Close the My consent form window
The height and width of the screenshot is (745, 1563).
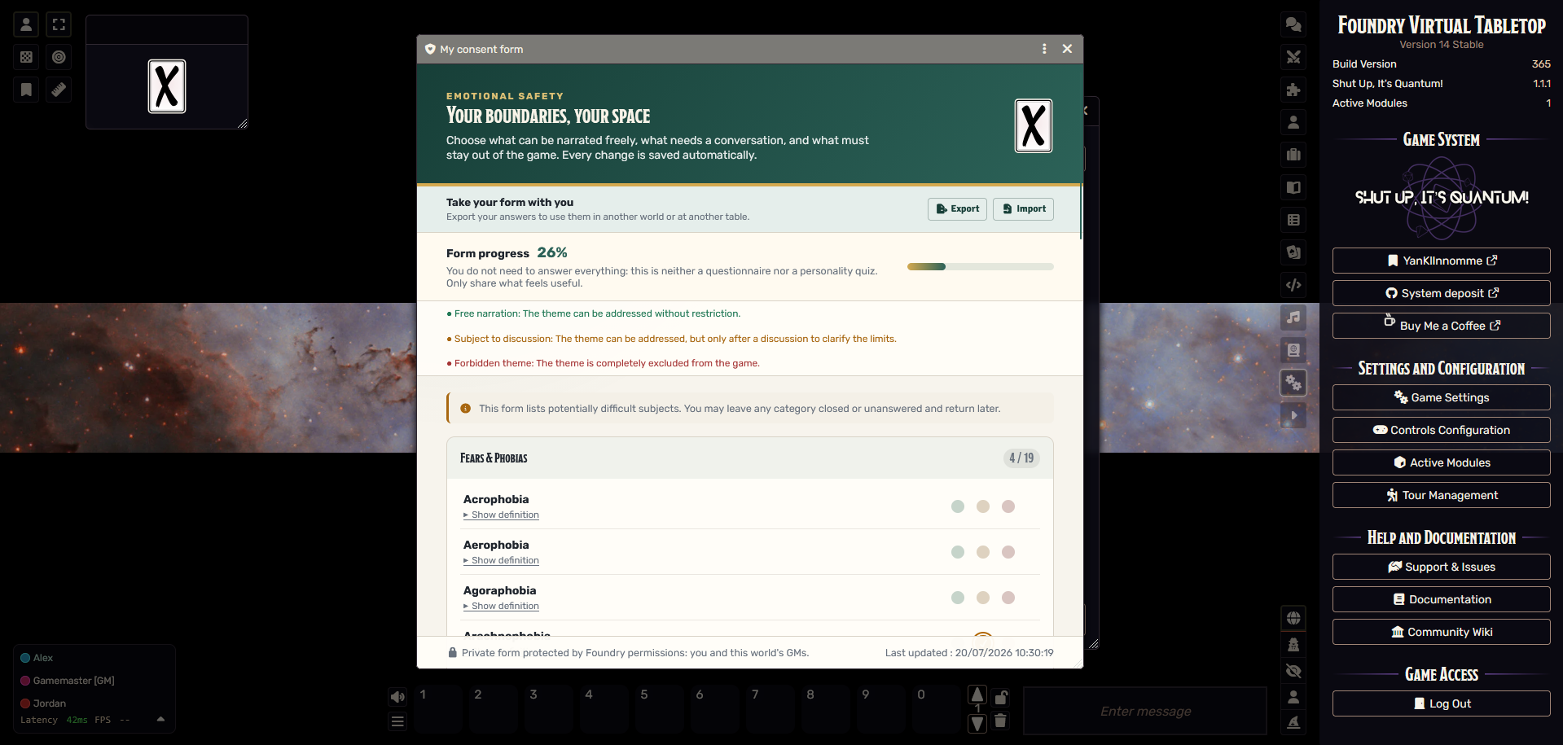tap(1067, 49)
